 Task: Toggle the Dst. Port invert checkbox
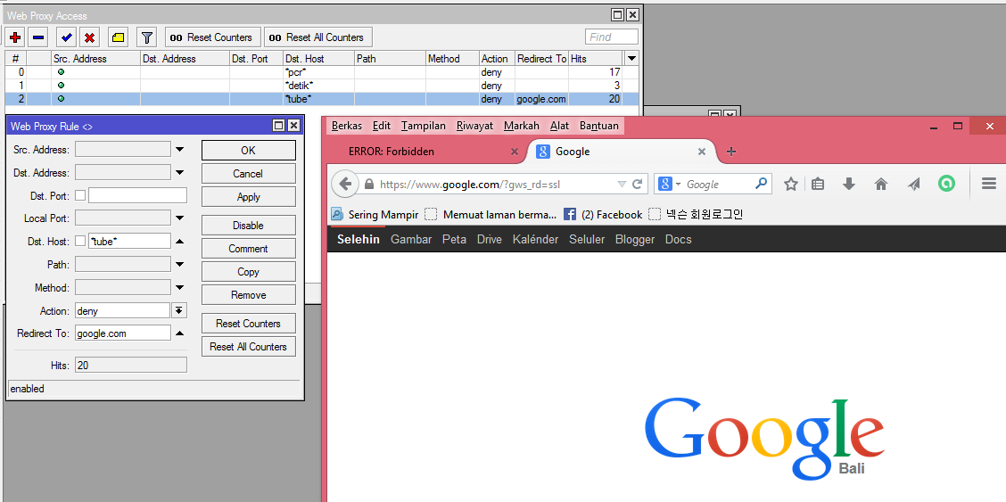(x=81, y=195)
